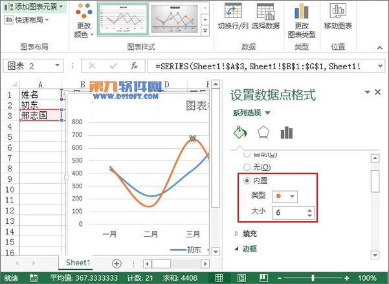The image size is (389, 284).
Task: Select the Effects pentagon icon
Action: [x=263, y=133]
